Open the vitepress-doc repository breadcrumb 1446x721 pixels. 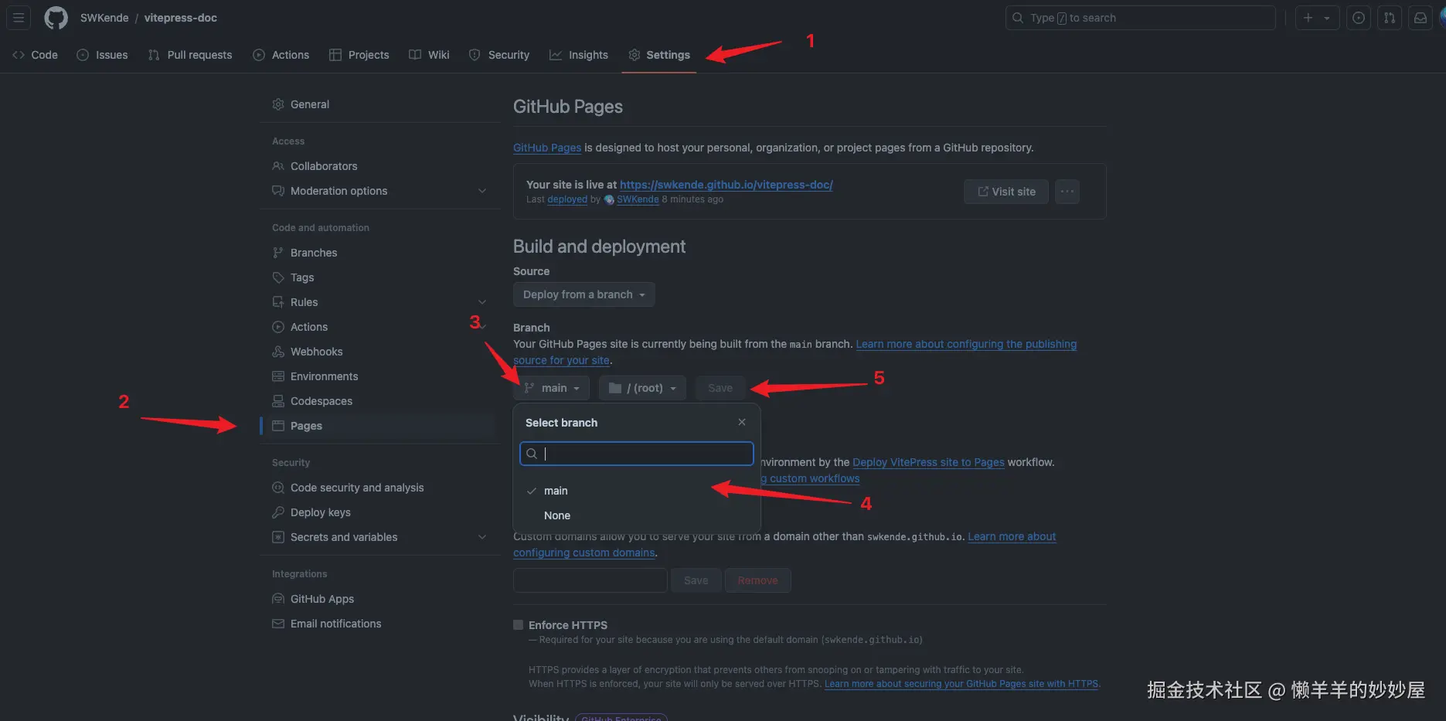(181, 18)
